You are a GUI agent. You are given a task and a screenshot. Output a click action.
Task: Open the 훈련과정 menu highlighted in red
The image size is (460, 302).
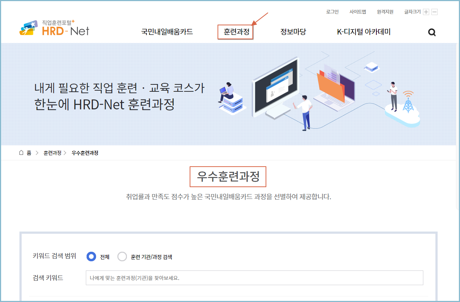[235, 32]
